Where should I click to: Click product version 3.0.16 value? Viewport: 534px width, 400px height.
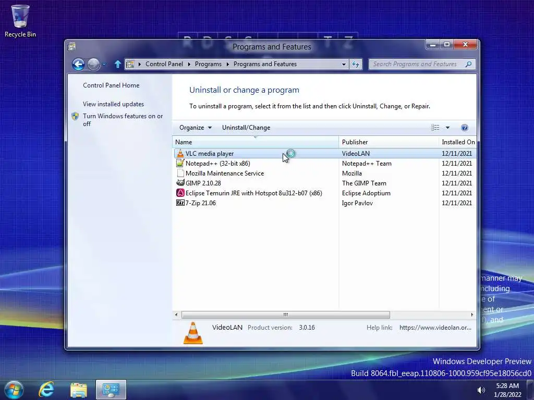tap(307, 328)
